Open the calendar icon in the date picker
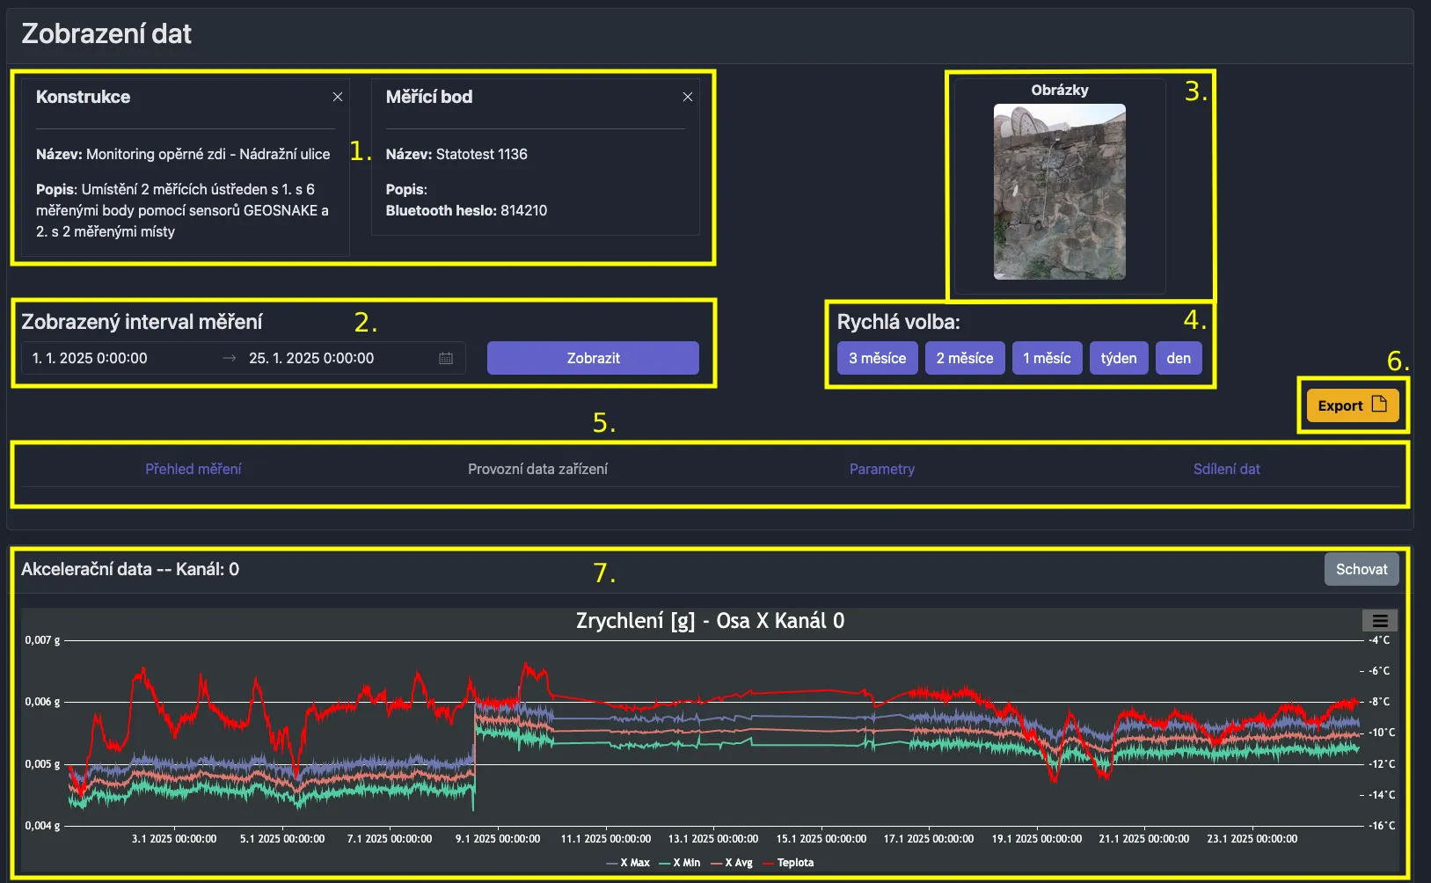Viewport: 1431px width, 883px height. click(446, 358)
